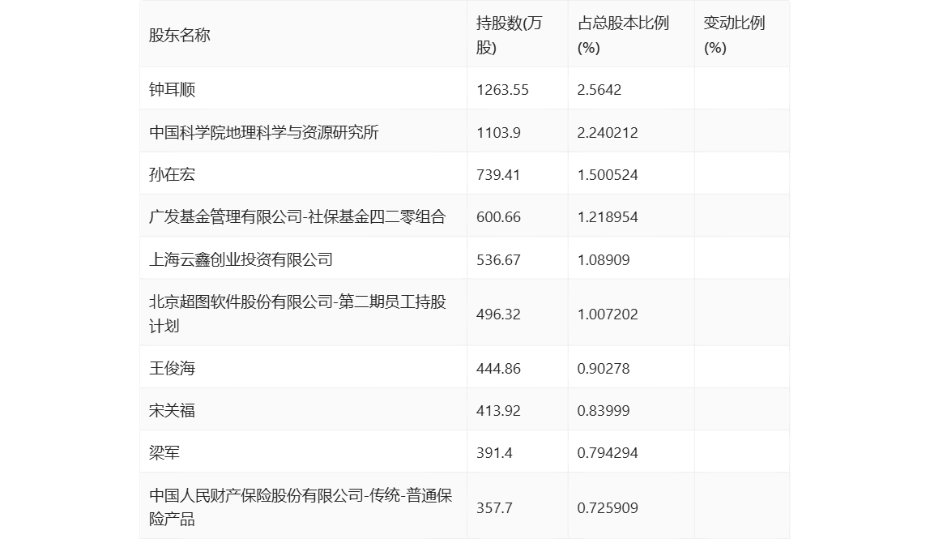Select the value 444.86
This screenshot has height=539, width=930.
click(498, 368)
